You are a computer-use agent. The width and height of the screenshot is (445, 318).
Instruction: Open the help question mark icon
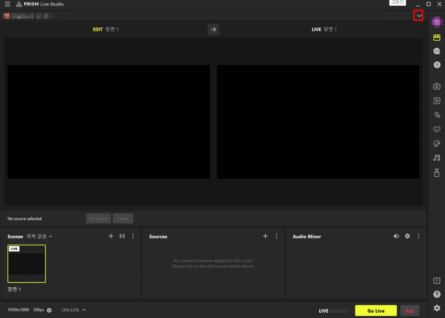tap(437, 294)
